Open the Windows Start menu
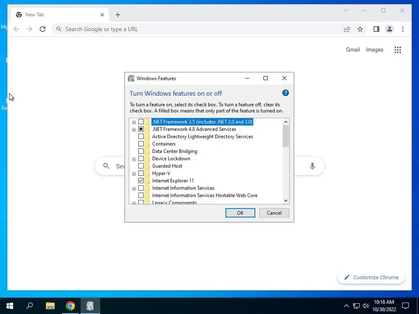Screen dimensions: 419x314 [x=10, y=306]
